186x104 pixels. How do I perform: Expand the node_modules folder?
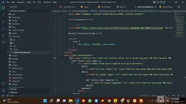pos(18,30)
